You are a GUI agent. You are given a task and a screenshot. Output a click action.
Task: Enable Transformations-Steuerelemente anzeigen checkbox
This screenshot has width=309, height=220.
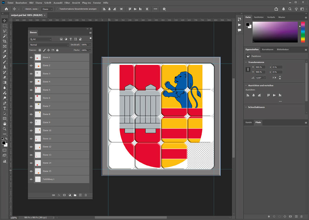[57, 9]
